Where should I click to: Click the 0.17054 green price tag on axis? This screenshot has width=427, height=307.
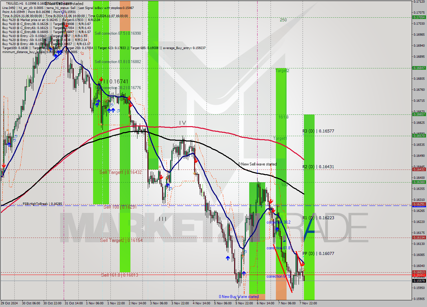click(x=419, y=17)
